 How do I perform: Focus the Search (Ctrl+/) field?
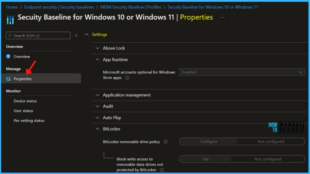(x=38, y=36)
